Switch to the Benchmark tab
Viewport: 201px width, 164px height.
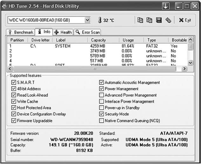point(21,32)
